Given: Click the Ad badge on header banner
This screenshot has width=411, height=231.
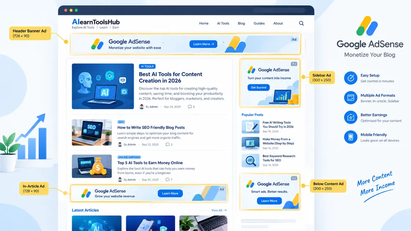Looking at the screenshot, I should pyautogui.click(x=294, y=39).
